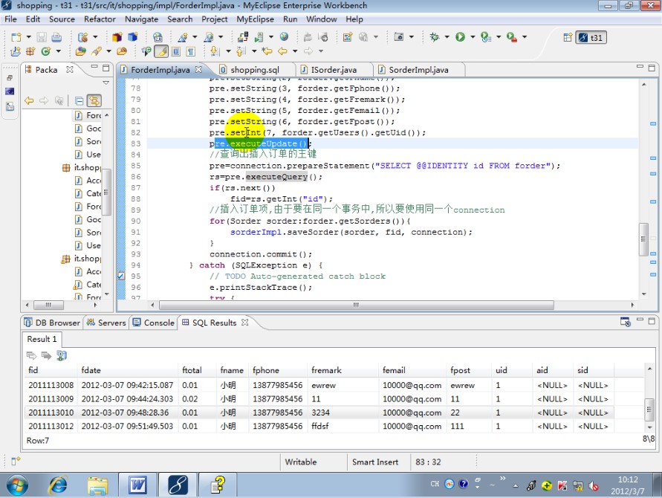This screenshot has height=498, width=662.
Task: Open Internet Explorer from the taskbar
Action: pyautogui.click(x=58, y=485)
